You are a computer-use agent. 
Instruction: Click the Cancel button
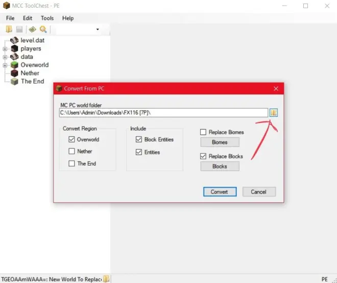tap(259, 192)
